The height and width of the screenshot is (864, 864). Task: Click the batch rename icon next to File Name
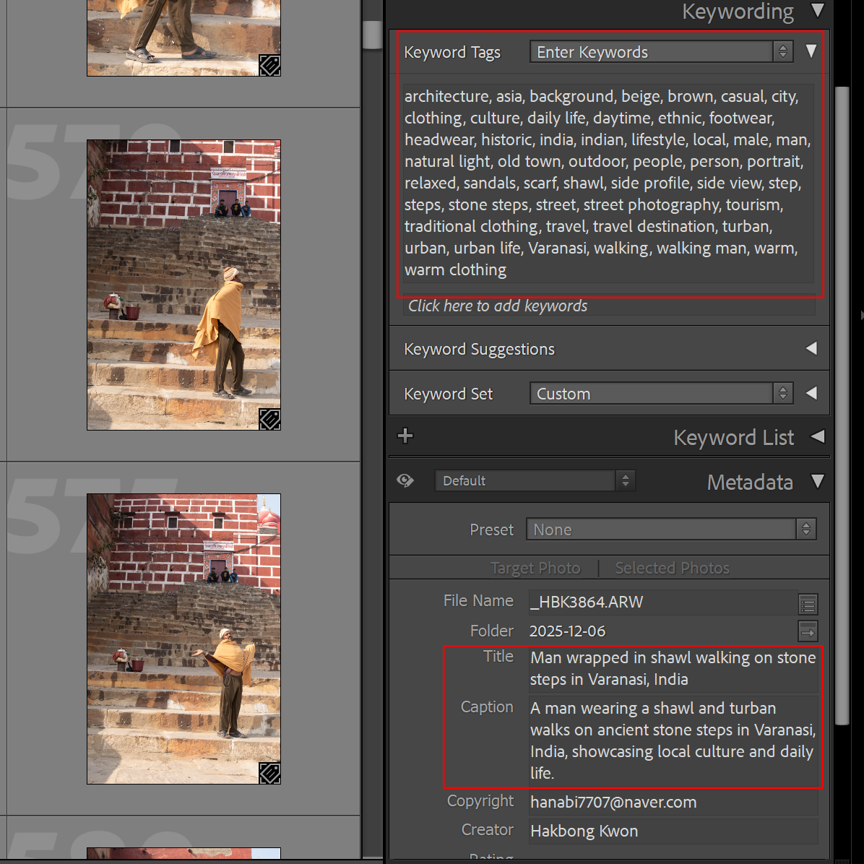click(808, 603)
